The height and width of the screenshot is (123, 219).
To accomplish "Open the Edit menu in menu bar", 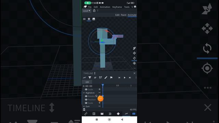I will pyautogui.click(x=96, y=7).
